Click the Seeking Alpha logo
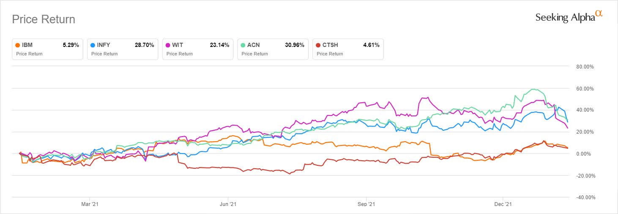618x214 pixels. coord(568,17)
